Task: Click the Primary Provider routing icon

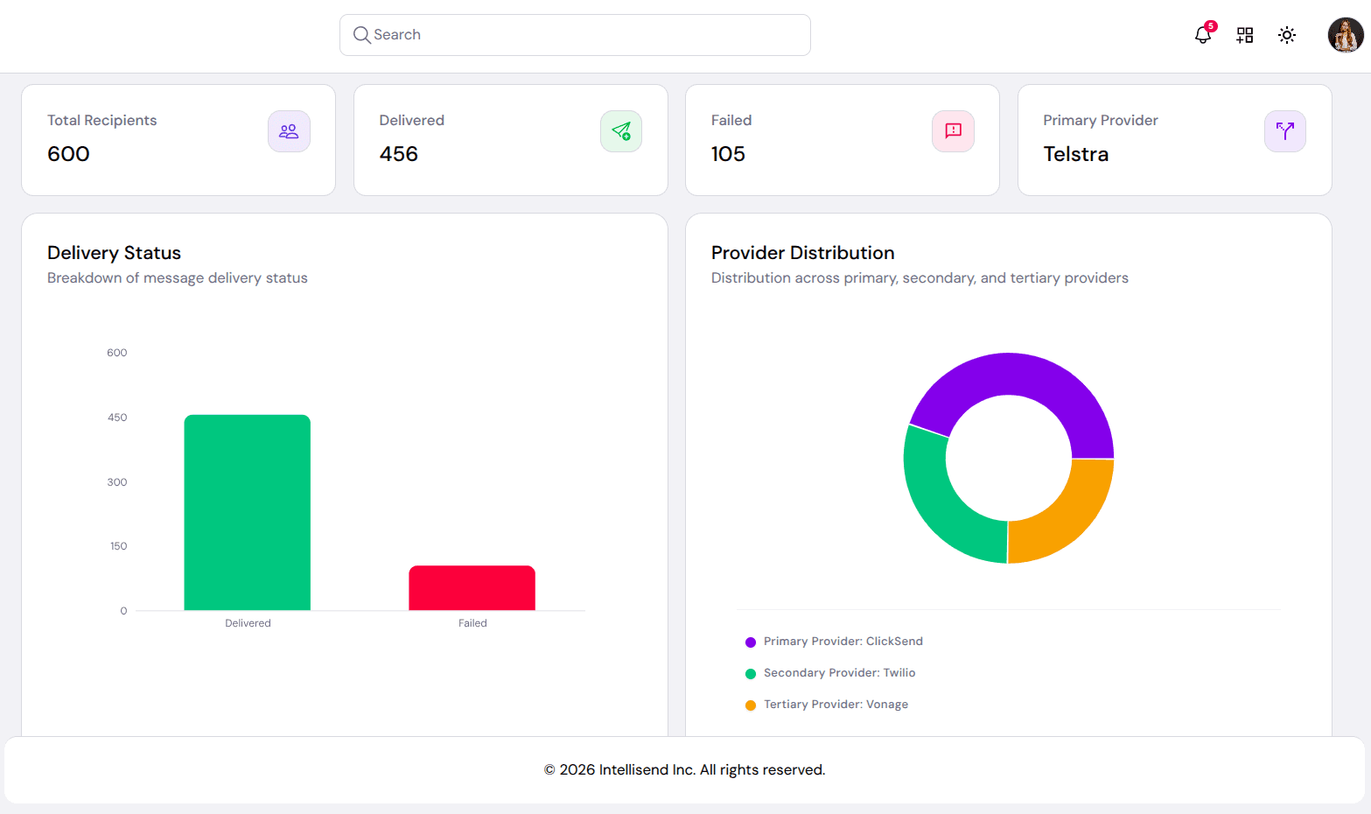Action: (1284, 131)
